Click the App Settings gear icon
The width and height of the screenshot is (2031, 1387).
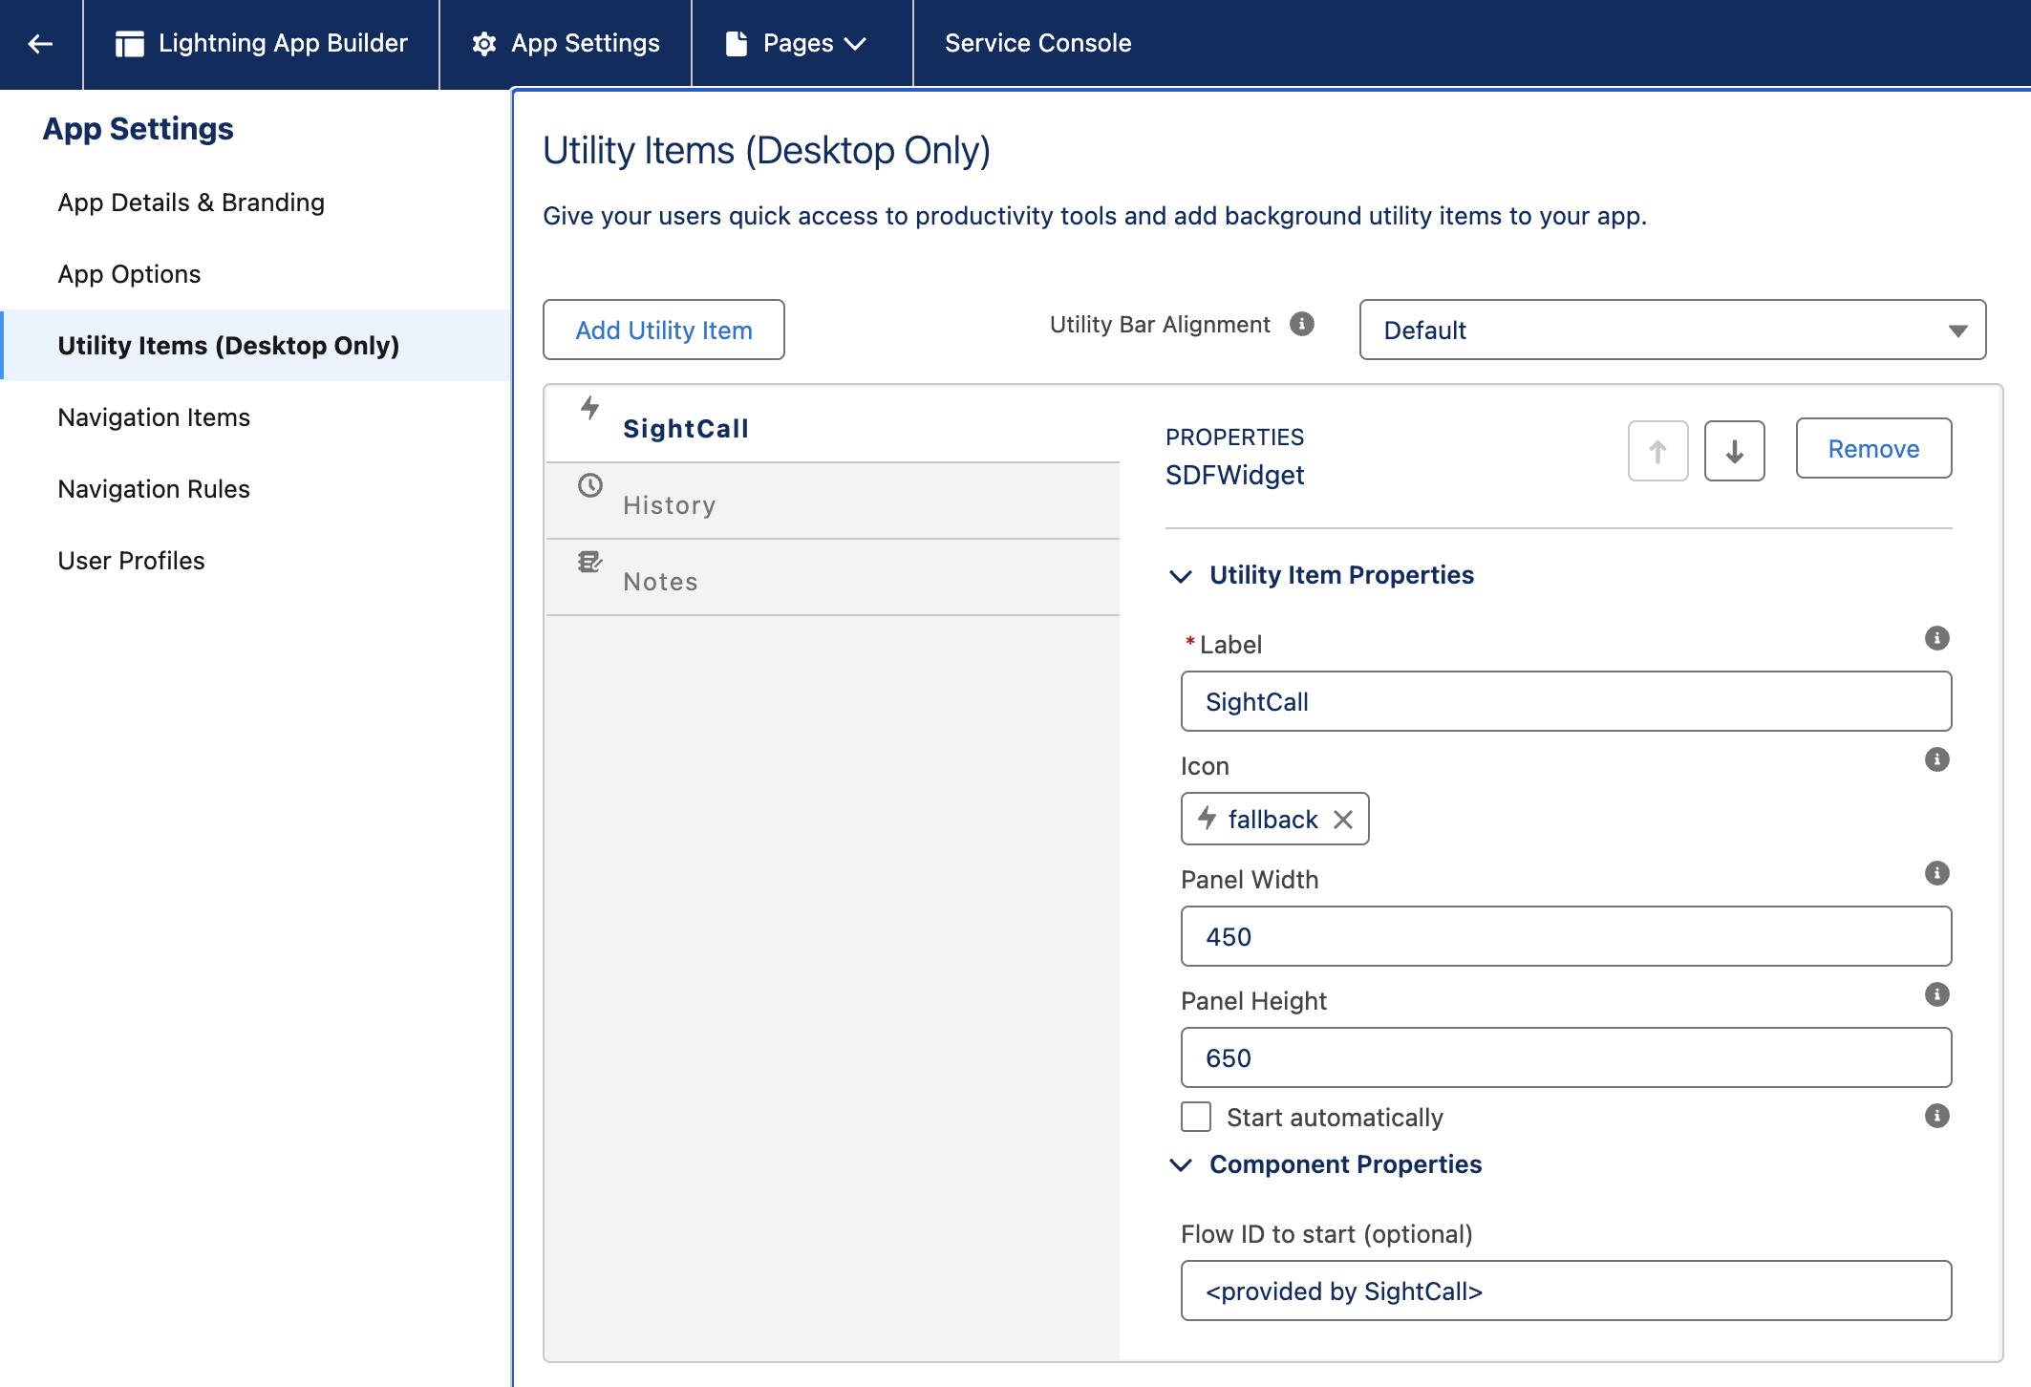point(484,44)
